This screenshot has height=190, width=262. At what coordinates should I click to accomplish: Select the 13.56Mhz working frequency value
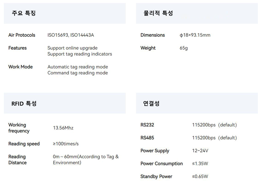click(63, 128)
